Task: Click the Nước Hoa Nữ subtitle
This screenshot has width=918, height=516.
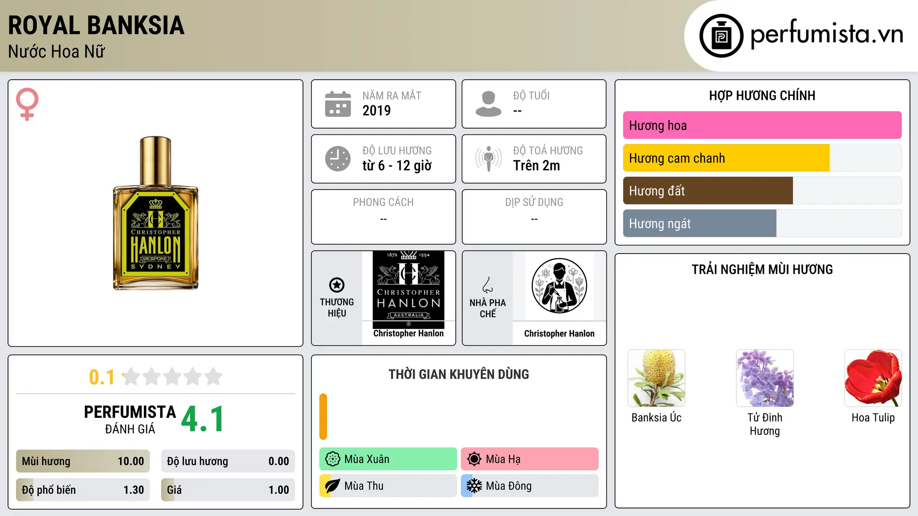Action: (56, 52)
